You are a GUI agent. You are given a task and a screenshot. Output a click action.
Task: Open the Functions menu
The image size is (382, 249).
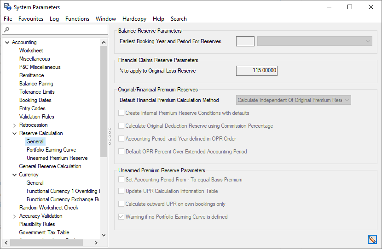(77, 19)
